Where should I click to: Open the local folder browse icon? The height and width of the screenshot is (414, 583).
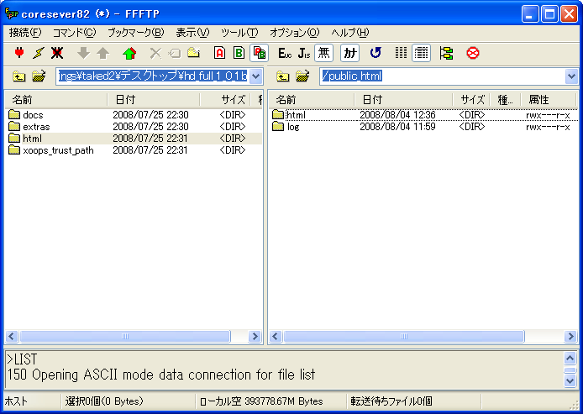tap(39, 77)
